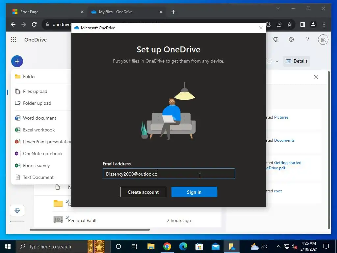Screen dimensions: 337x253
Task: Close the Microsoft OneDrive setup dialog
Action: point(261,28)
